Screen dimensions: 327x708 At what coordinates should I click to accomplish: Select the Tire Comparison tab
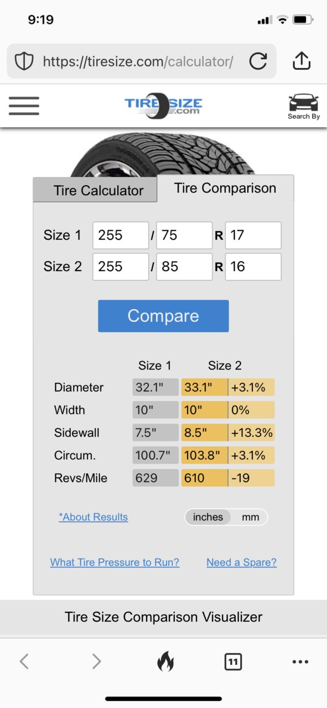pos(225,188)
